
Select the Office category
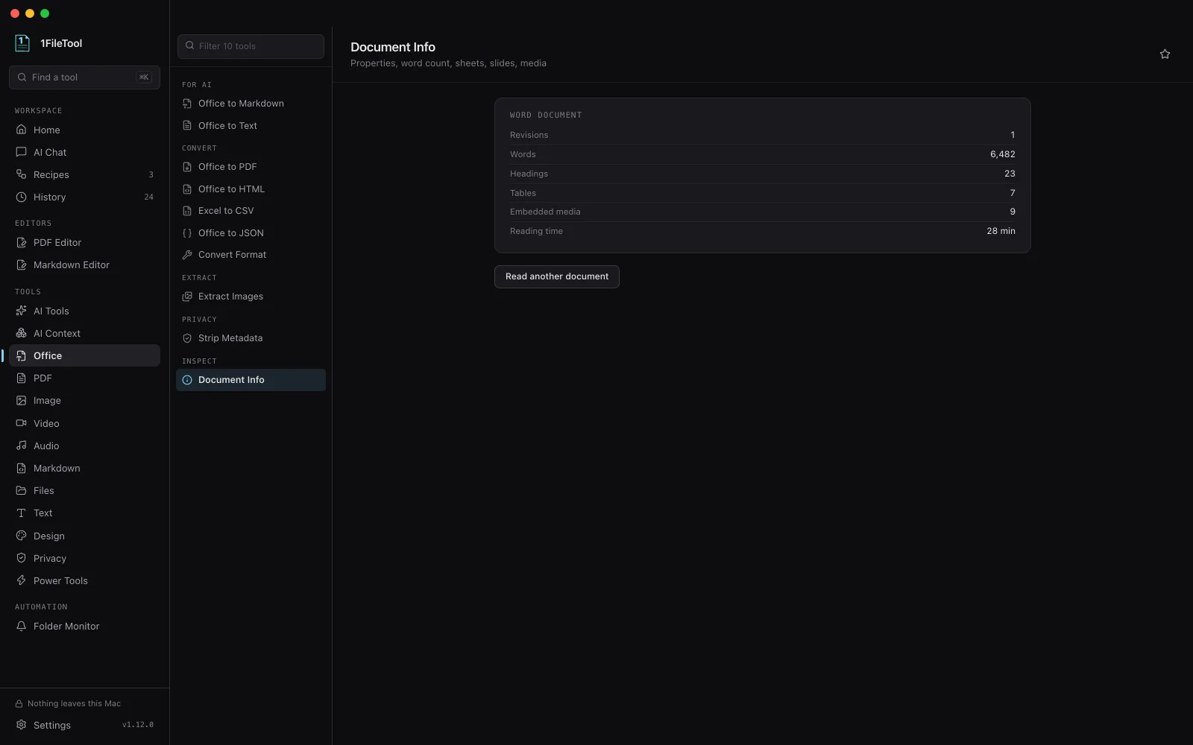84,355
